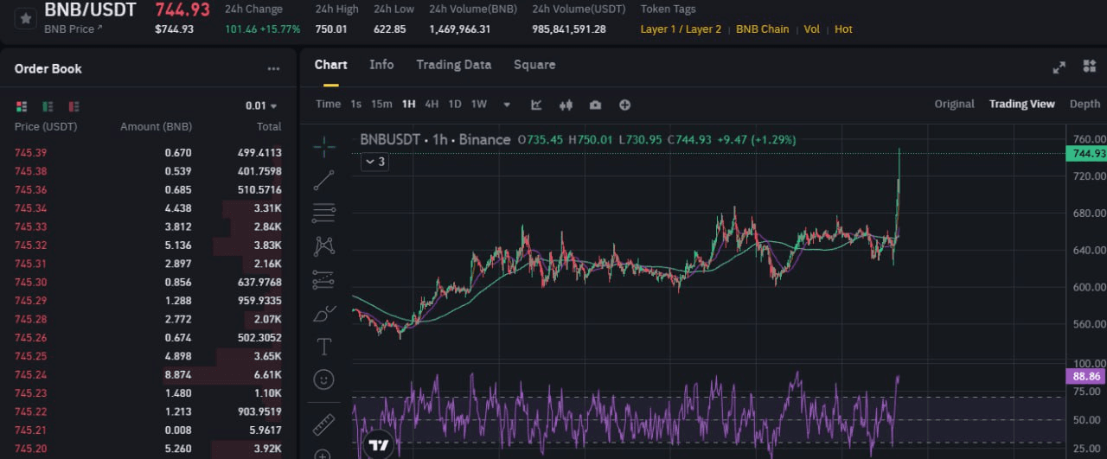Click the 24h High value 750.01

coord(331,29)
